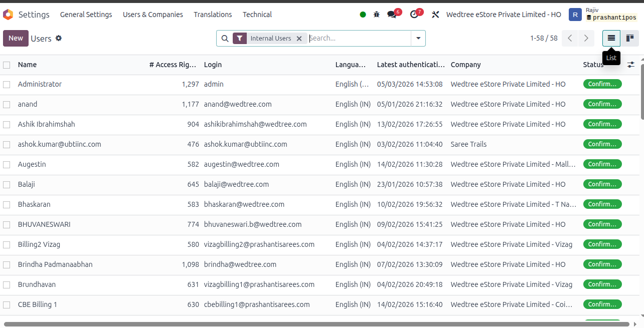Image resolution: width=644 pixels, height=328 pixels.
Task: Click the Saree Trails company cell
Action: point(468,144)
